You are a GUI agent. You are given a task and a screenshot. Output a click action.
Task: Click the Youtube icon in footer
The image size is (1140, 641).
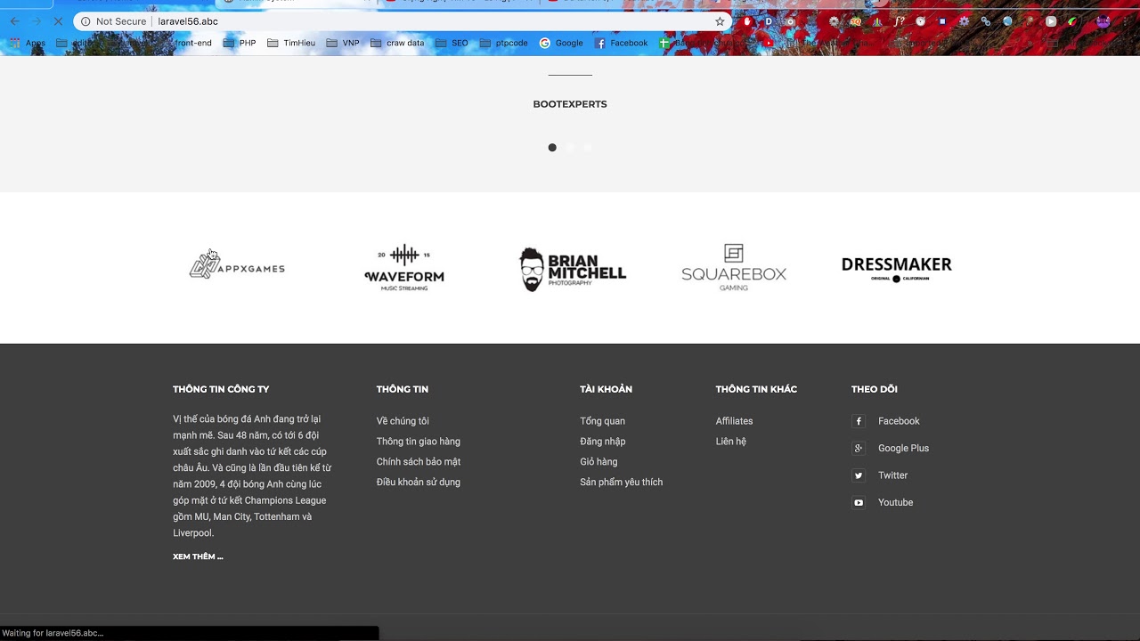tap(859, 502)
